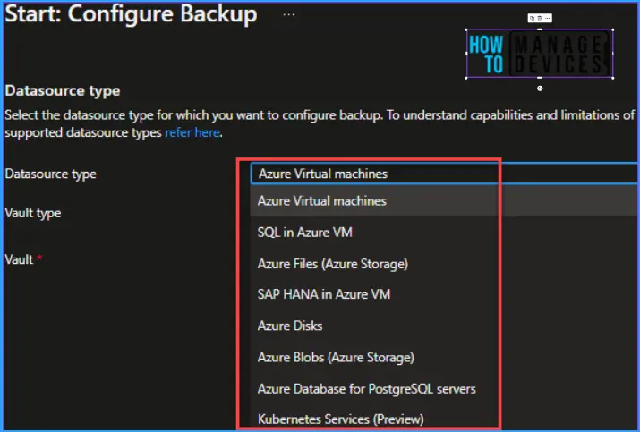Choose Azure Database for PostgreSQL servers
640x432 pixels.
445,388
